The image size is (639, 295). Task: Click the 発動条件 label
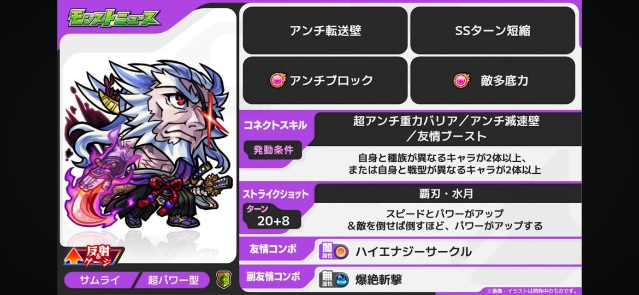[x=274, y=150]
